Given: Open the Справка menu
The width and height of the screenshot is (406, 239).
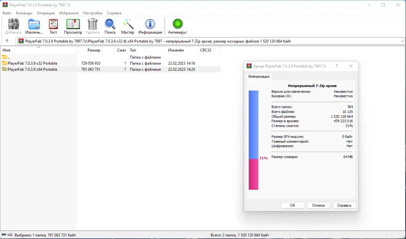Looking at the screenshot, I should click(114, 13).
